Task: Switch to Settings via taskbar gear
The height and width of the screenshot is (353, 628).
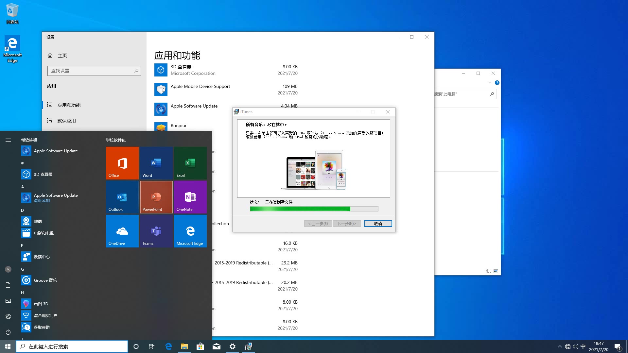Action: (233, 346)
